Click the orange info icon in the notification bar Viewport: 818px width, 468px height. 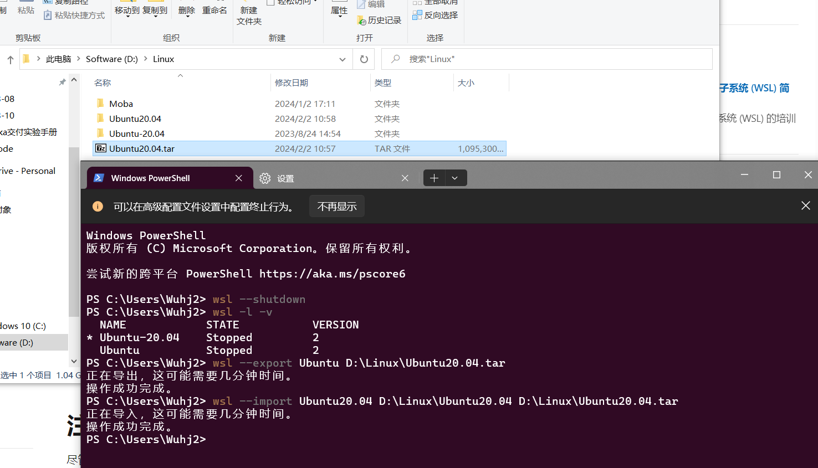click(x=98, y=207)
